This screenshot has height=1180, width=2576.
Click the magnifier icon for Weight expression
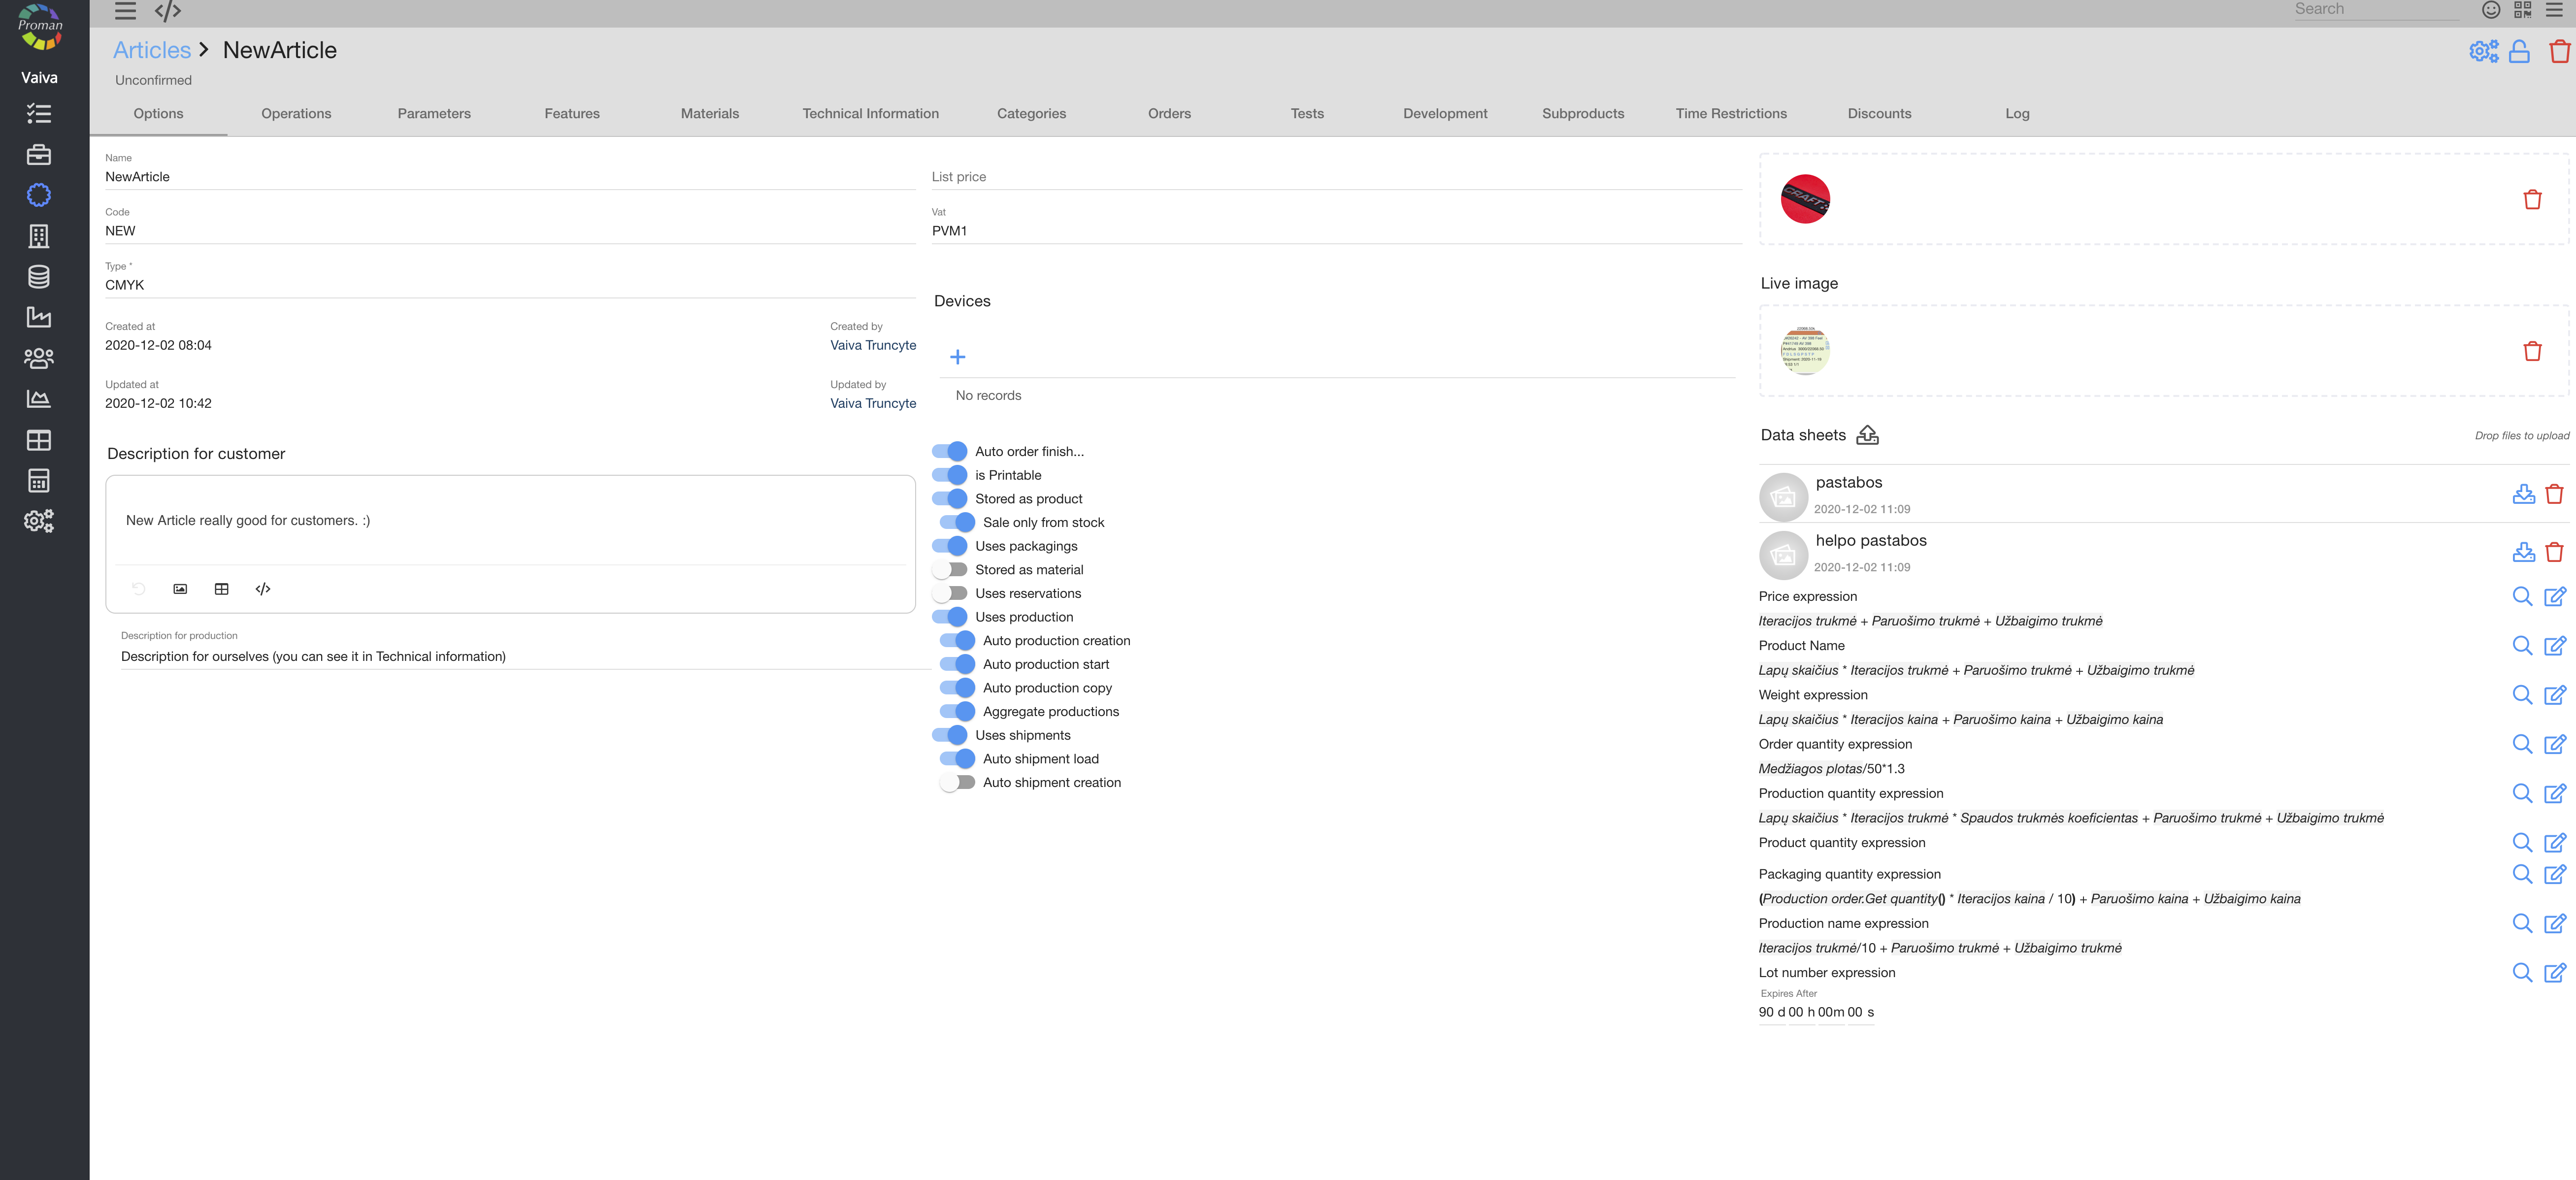pos(2522,695)
